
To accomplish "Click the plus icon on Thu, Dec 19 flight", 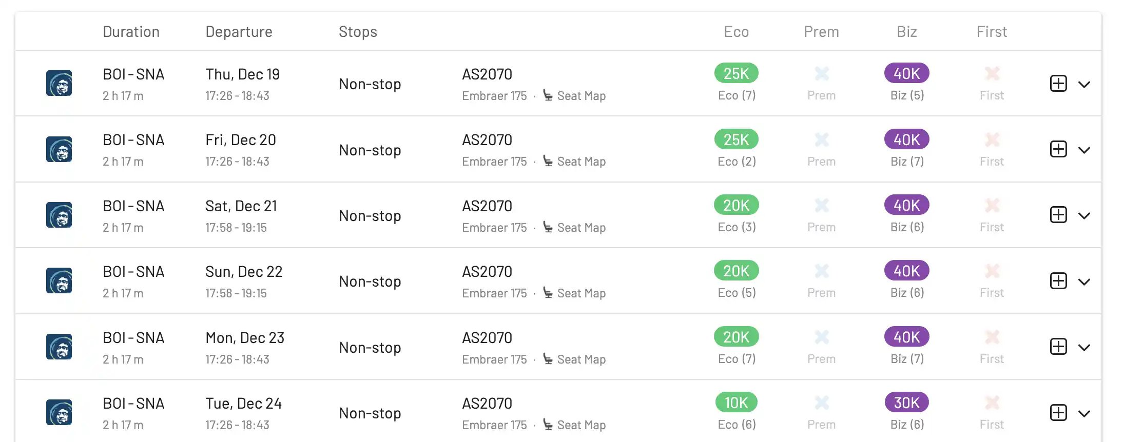I will point(1058,84).
